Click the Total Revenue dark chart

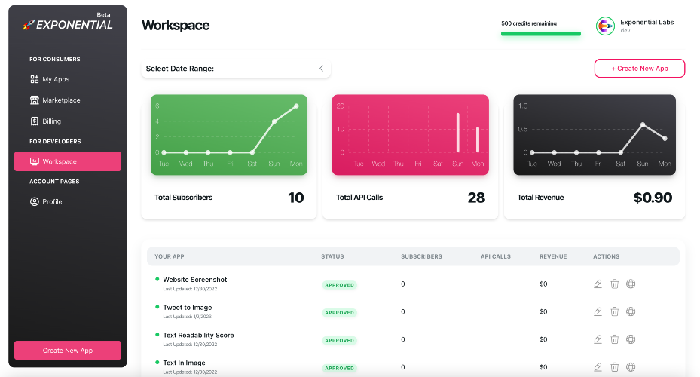[x=595, y=134]
